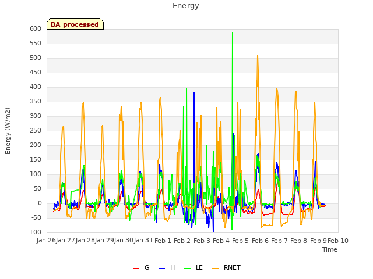Click the Feb 10 date tick label
The width and height of the screenshot is (373, 279).
pos(338,241)
